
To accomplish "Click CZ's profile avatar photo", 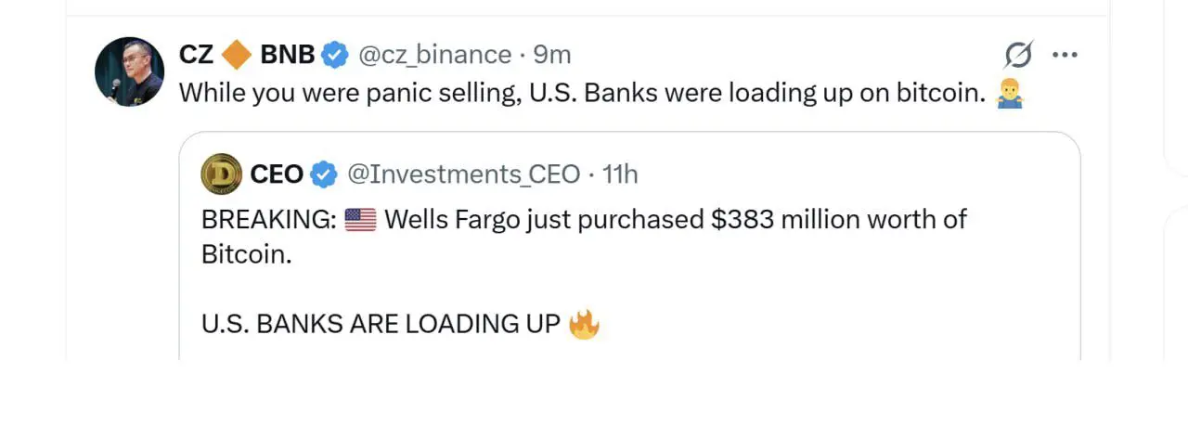I will (x=129, y=72).
